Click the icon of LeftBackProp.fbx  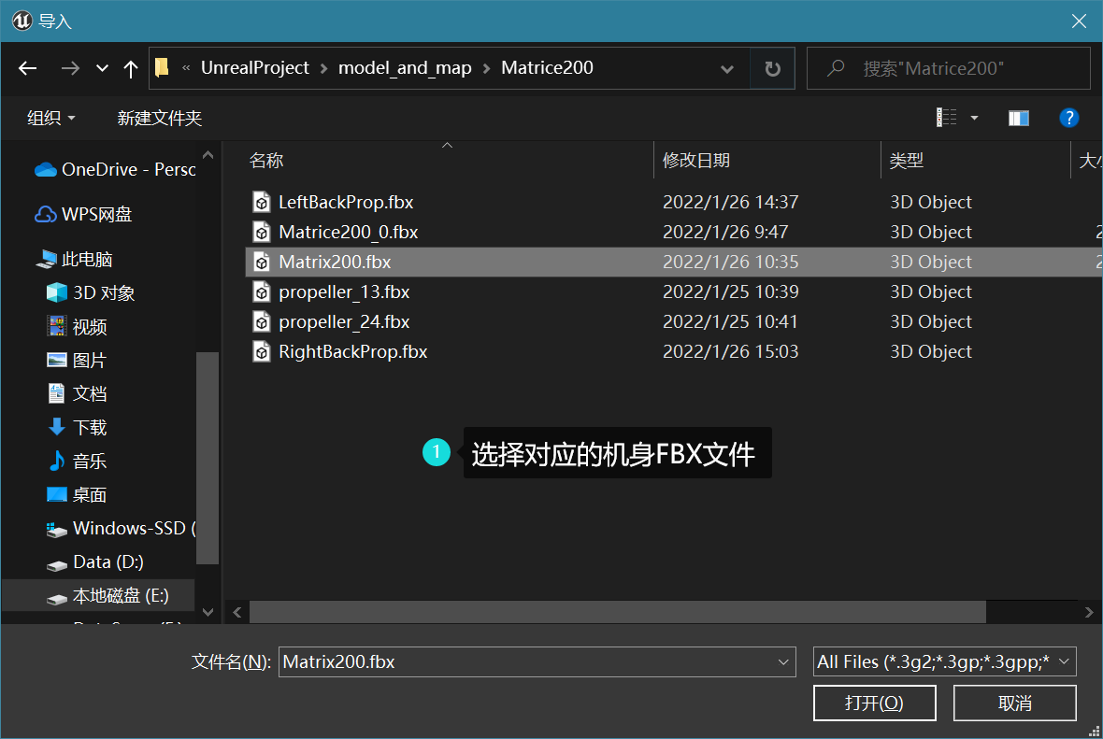tap(262, 203)
